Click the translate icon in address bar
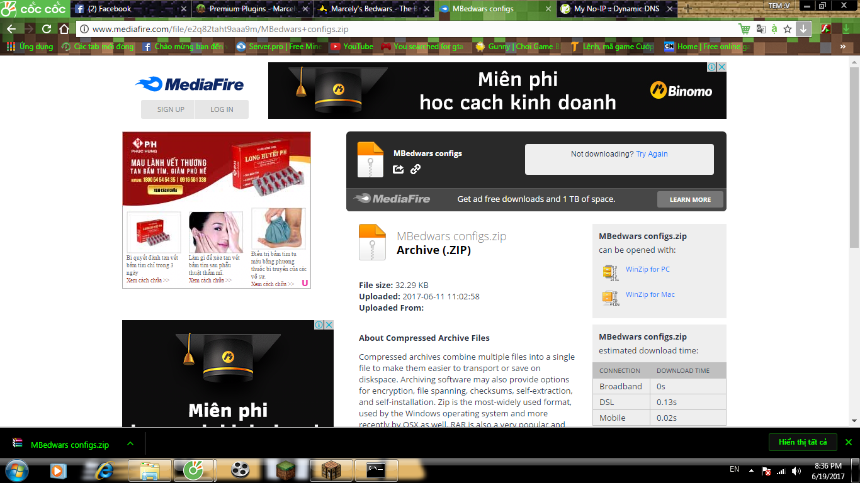Viewport: 860px width, 483px height. [x=761, y=29]
